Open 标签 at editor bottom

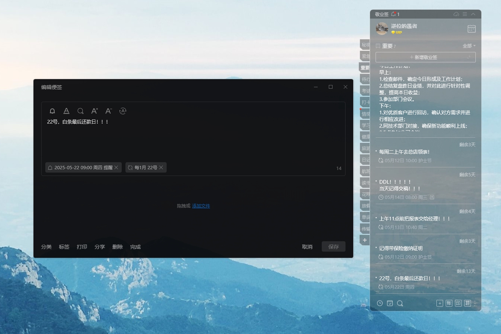64,247
